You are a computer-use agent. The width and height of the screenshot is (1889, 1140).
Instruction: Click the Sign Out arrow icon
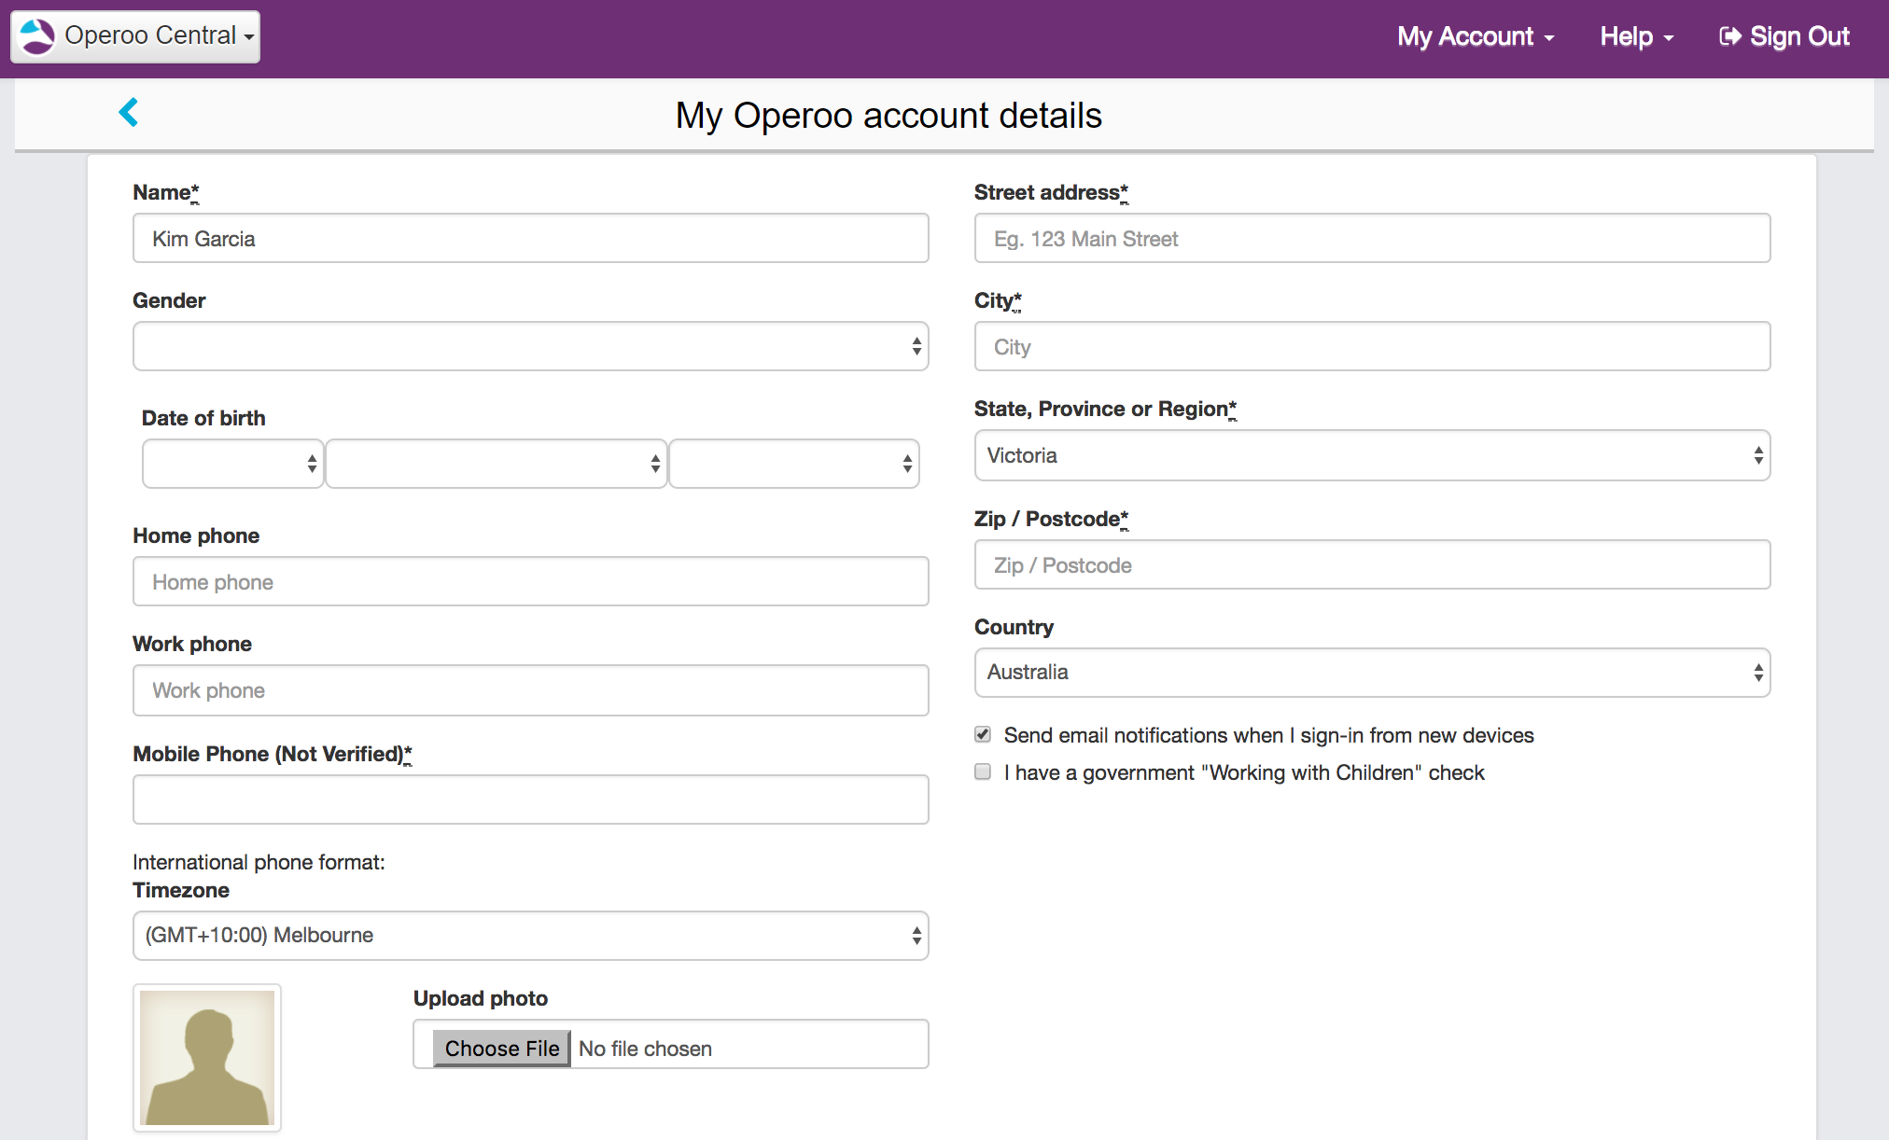coord(1729,36)
